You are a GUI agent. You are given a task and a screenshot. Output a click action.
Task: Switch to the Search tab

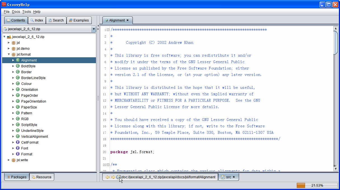click(x=56, y=20)
